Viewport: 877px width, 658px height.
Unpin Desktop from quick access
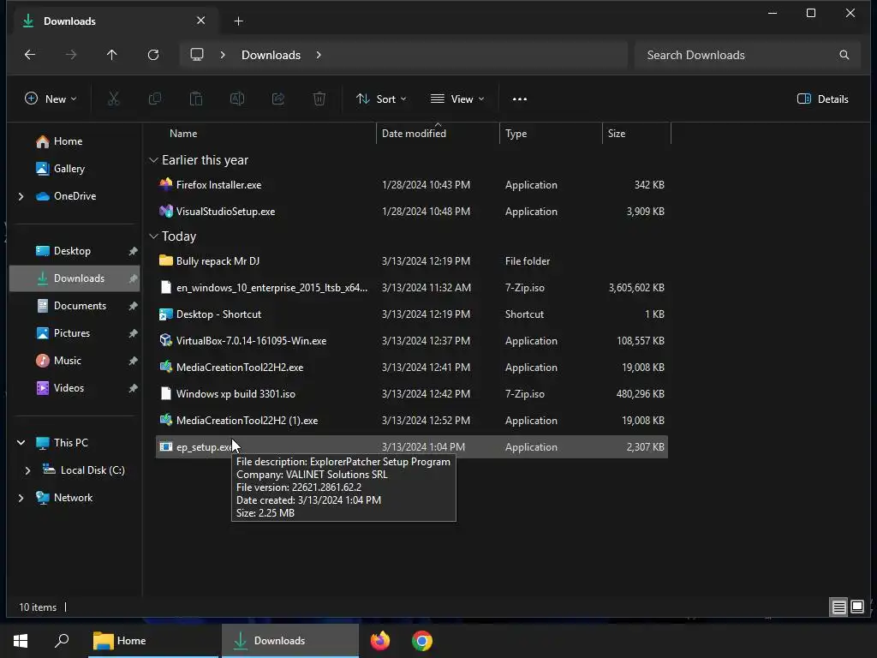pyautogui.click(x=133, y=251)
